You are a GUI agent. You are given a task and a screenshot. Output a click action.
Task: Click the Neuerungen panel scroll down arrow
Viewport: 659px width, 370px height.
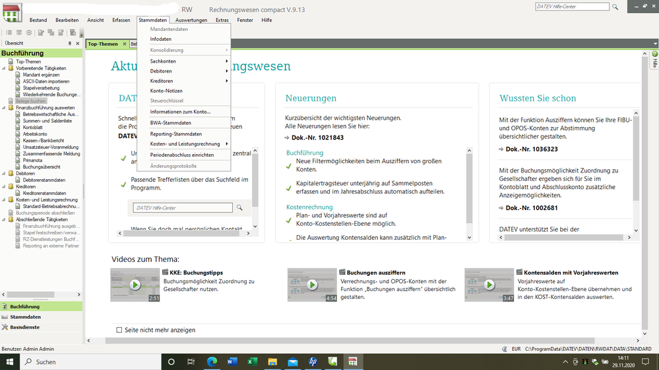point(470,238)
